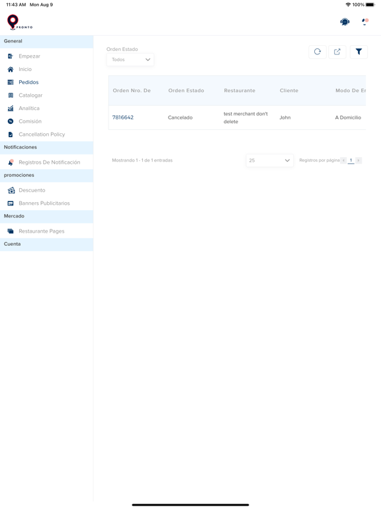This screenshot has height=509, width=381.
Task: Click the notification bell icon beside Registros
Action: point(11,162)
